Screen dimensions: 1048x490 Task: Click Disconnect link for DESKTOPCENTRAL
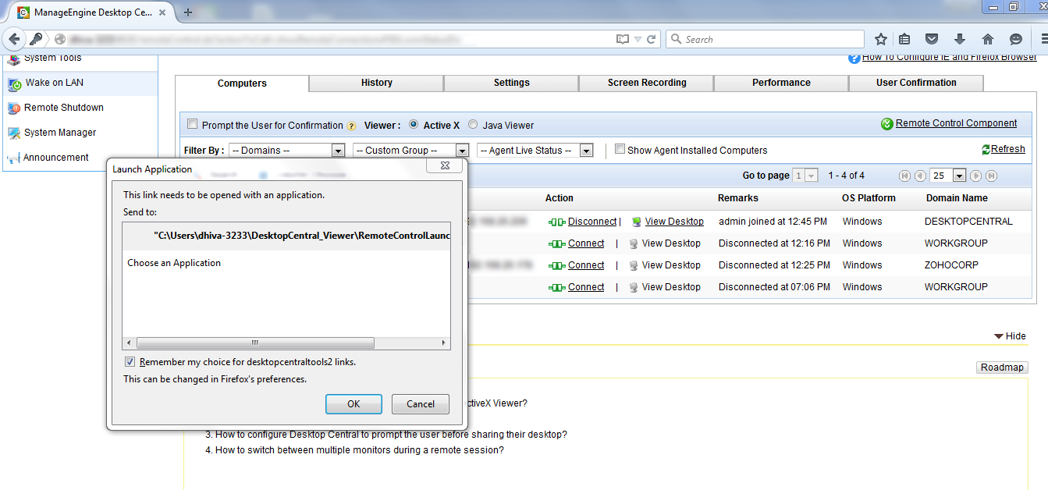pyautogui.click(x=592, y=222)
